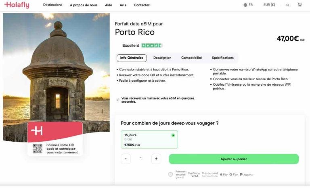
Task: Select the Info Générales tab
Action: pyautogui.click(x=132, y=58)
